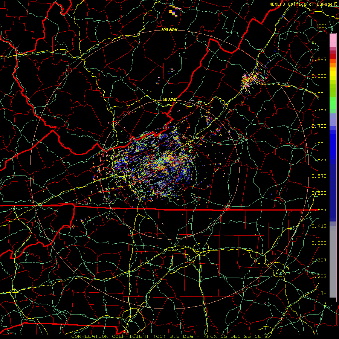Click the 0.840 legend value
Image resolution: width=339 pixels, height=339 pixels.
[x=319, y=93]
